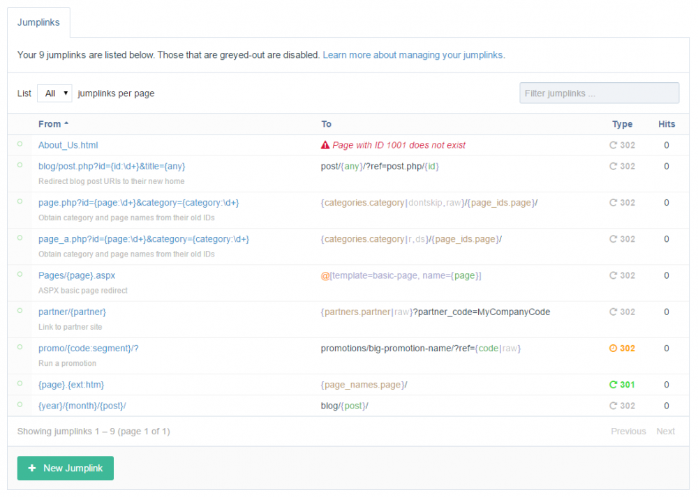Click the green 301 redirect icon
Viewport: 698px width, 497px height.
point(614,385)
